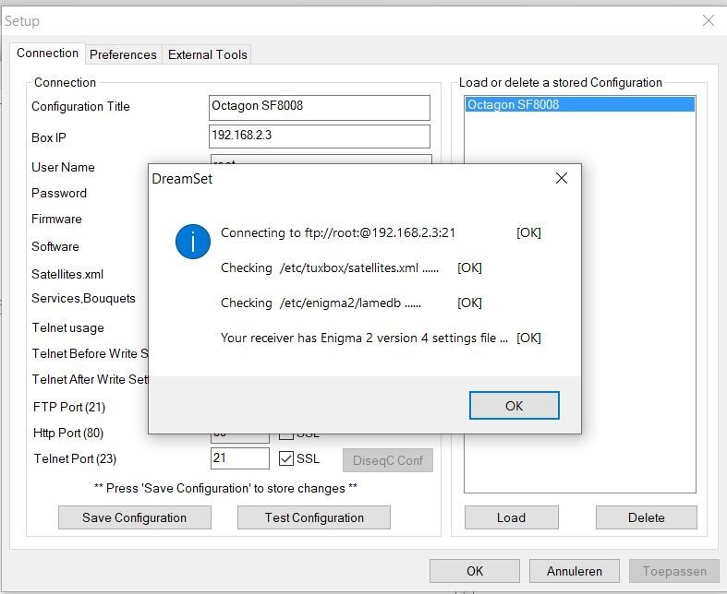This screenshot has height=594, width=727.
Task: Click the Annuleren button
Action: click(x=574, y=571)
